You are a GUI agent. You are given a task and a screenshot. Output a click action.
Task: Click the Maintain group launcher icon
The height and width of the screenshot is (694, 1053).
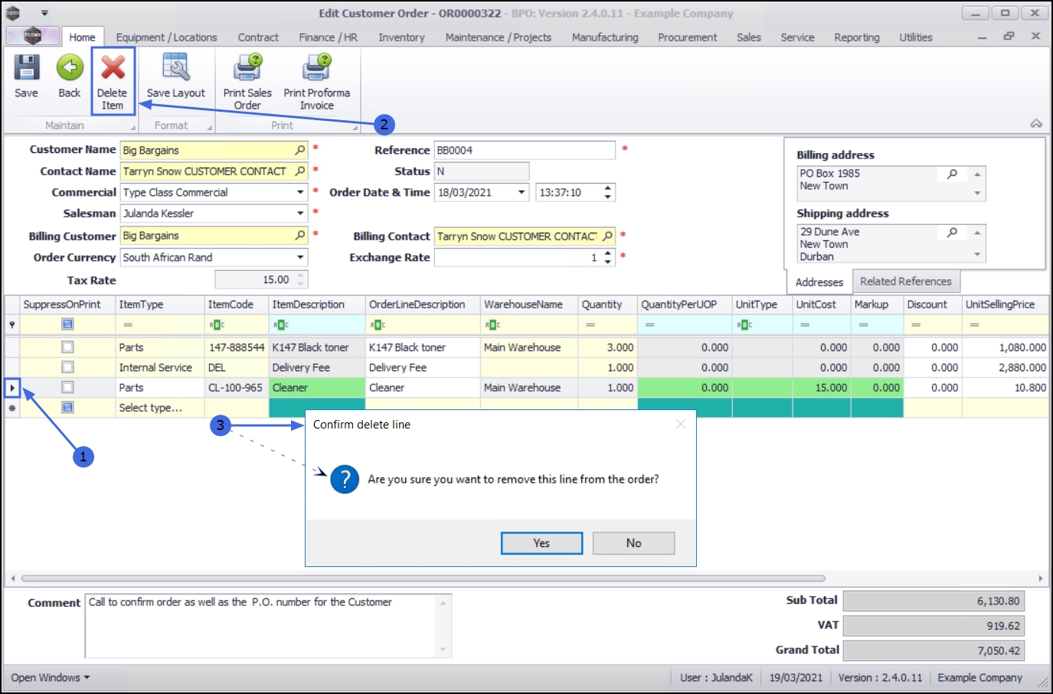(x=133, y=128)
